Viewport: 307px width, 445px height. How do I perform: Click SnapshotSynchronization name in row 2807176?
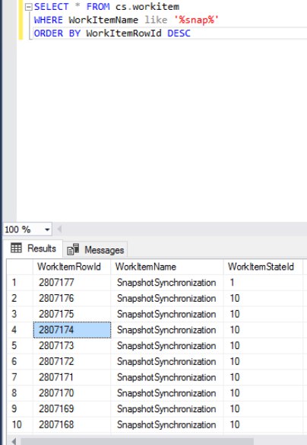[x=166, y=299]
